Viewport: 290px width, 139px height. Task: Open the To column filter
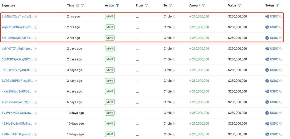170,6
